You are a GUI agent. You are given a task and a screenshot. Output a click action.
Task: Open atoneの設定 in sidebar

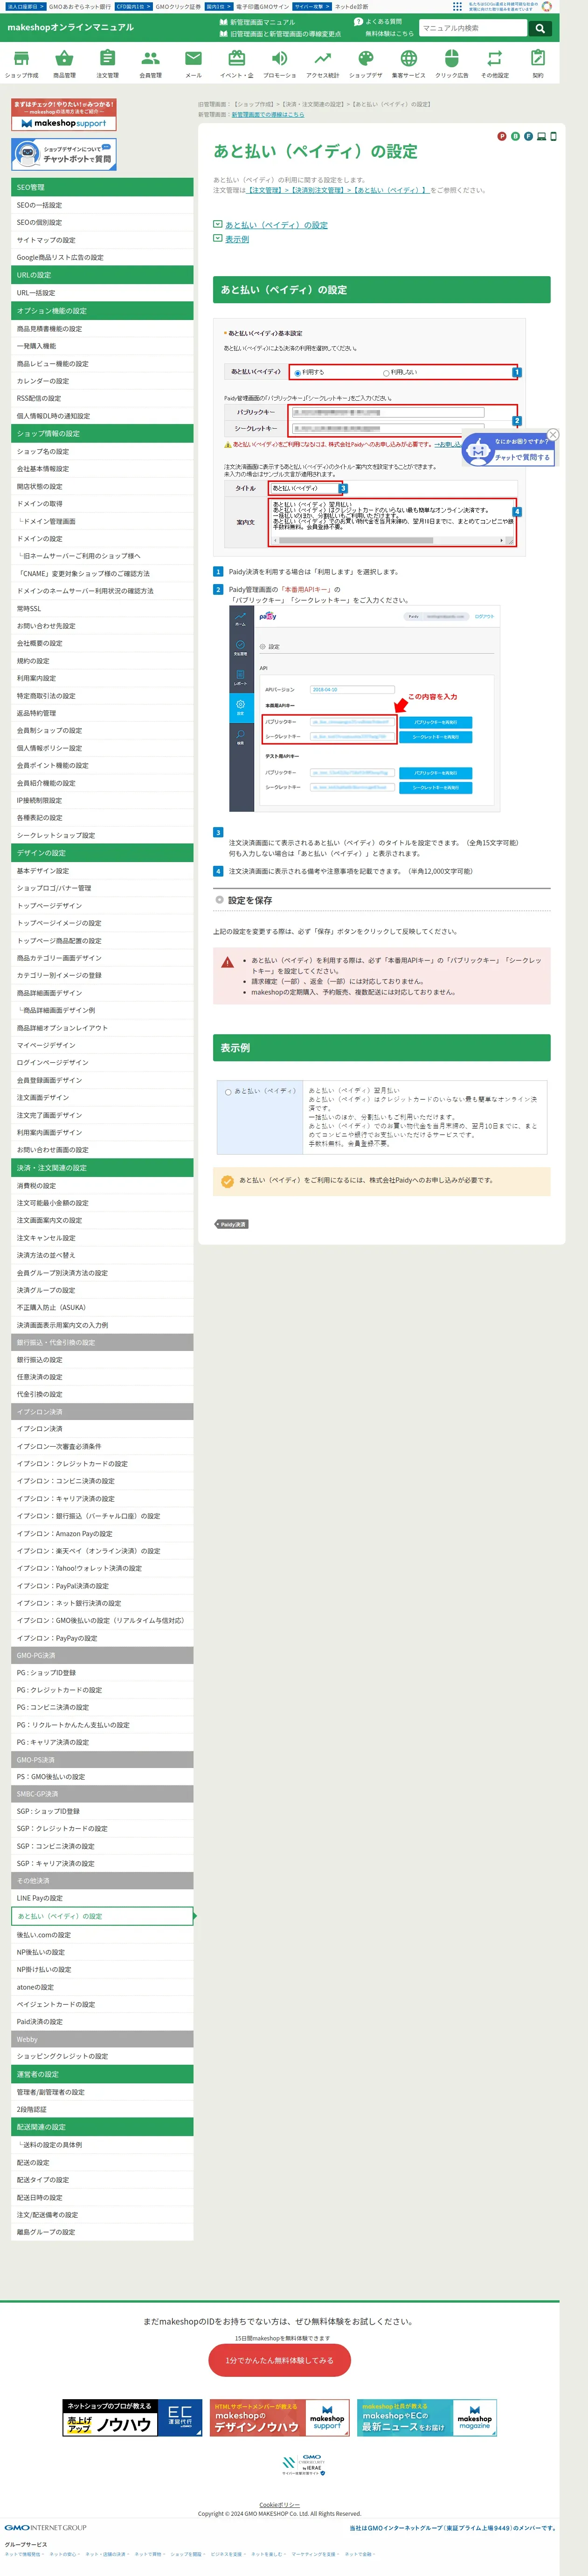pyautogui.click(x=102, y=1987)
